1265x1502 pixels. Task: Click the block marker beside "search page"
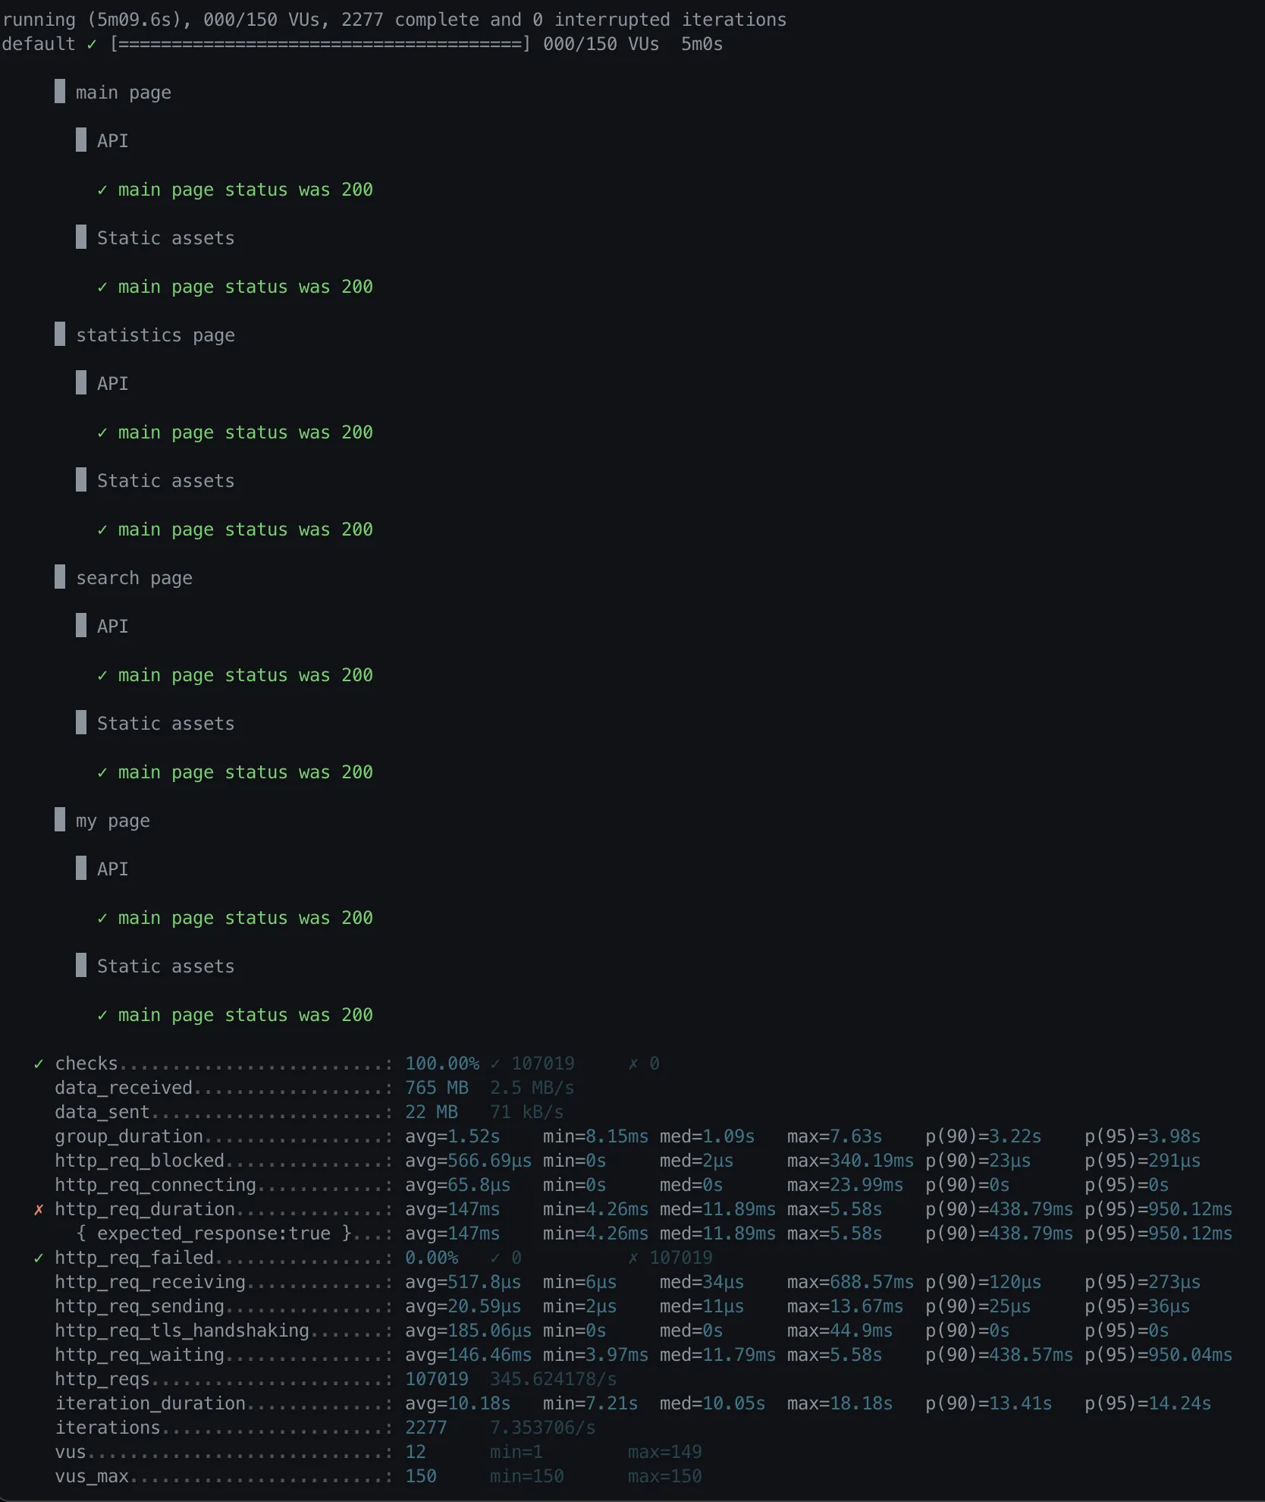click(x=60, y=577)
